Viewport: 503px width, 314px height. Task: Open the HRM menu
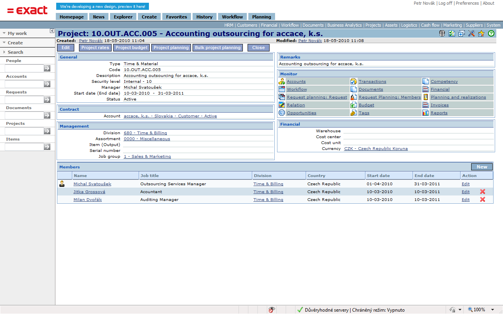pyautogui.click(x=229, y=25)
